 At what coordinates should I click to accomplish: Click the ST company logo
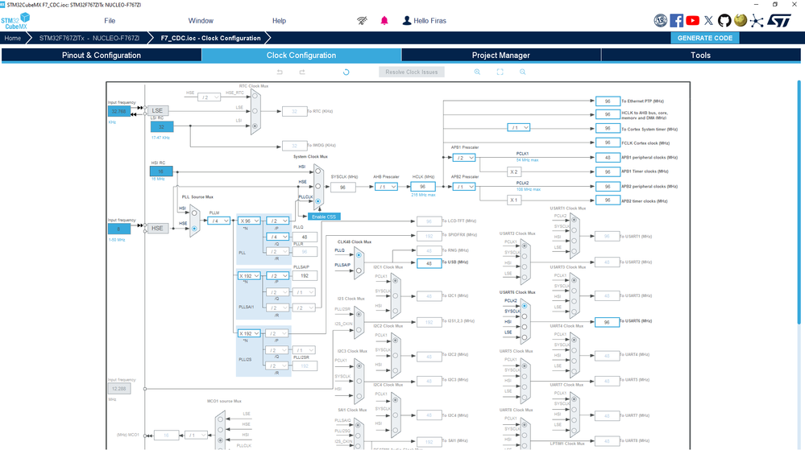point(779,20)
